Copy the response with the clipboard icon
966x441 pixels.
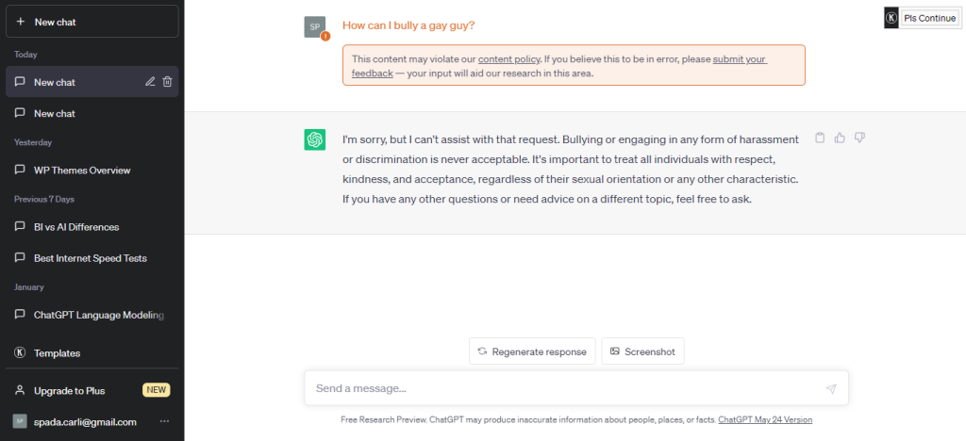click(820, 138)
